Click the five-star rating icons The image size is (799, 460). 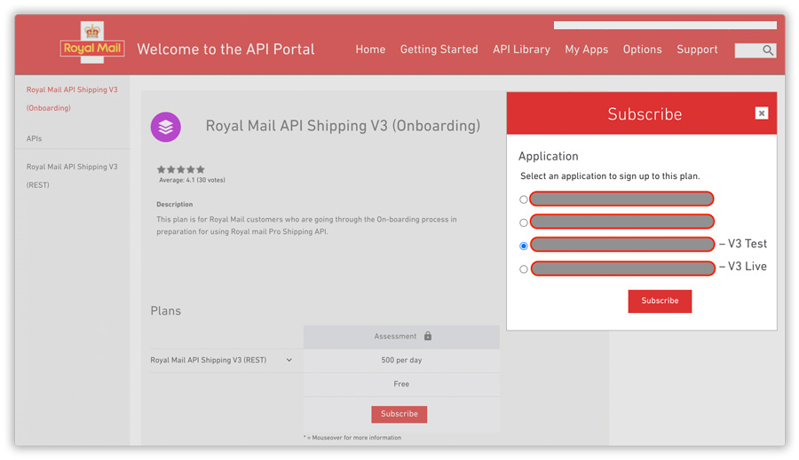point(181,169)
